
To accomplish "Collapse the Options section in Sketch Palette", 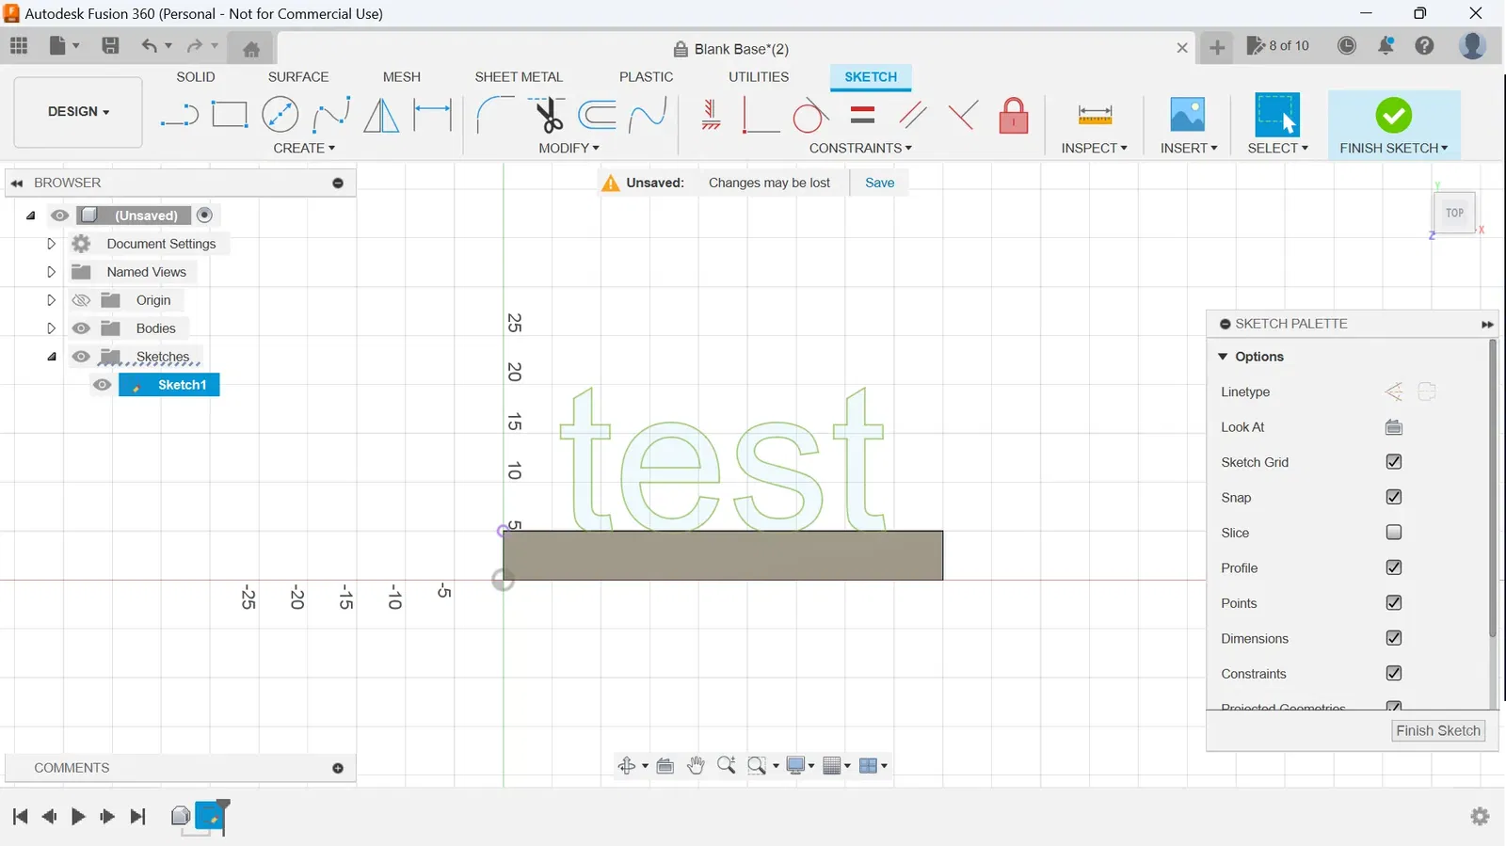I will point(1223,357).
